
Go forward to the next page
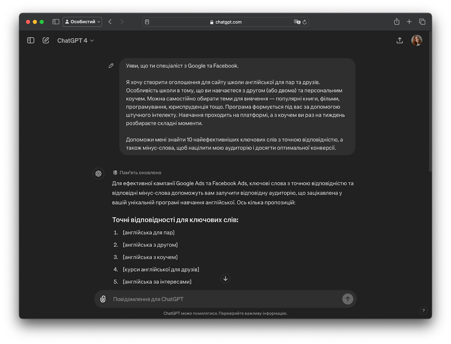click(122, 22)
